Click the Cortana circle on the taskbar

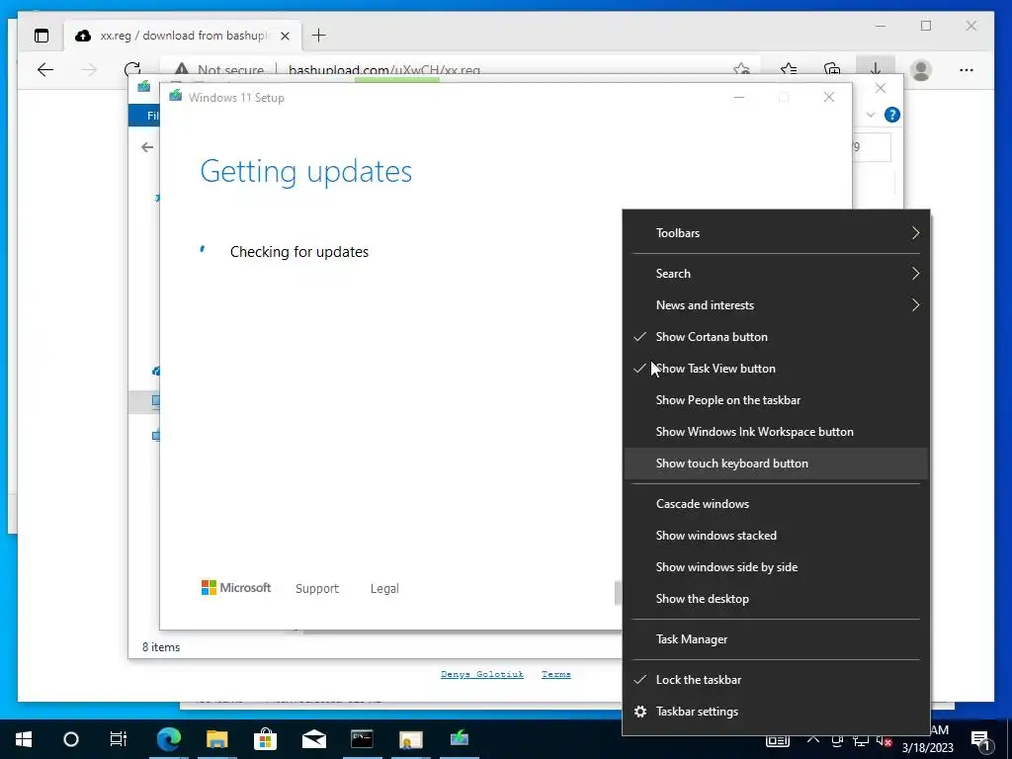click(x=71, y=739)
